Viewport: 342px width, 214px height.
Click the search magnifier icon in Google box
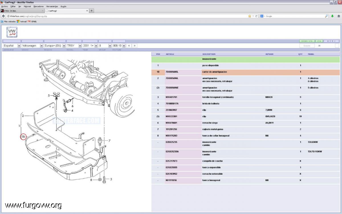coord(327,16)
